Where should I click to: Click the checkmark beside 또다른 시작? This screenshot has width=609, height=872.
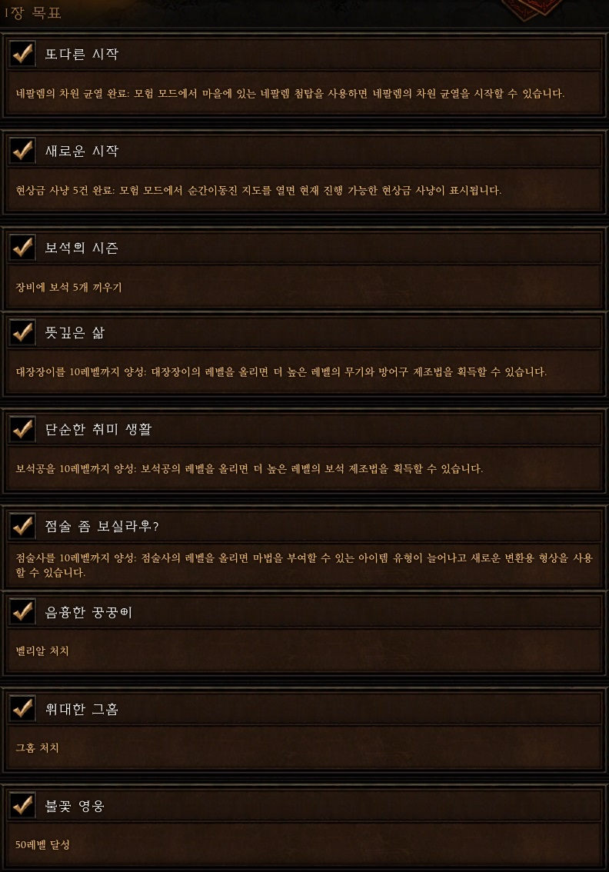point(23,53)
